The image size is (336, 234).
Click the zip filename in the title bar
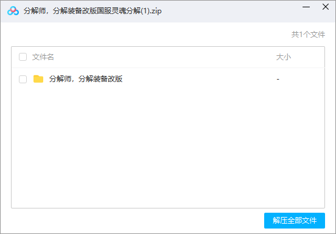click(93, 11)
